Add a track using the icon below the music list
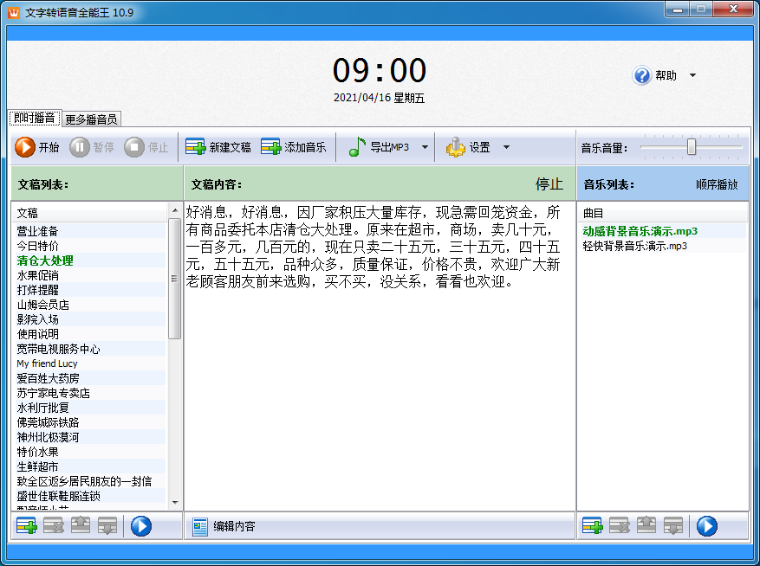 point(593,525)
